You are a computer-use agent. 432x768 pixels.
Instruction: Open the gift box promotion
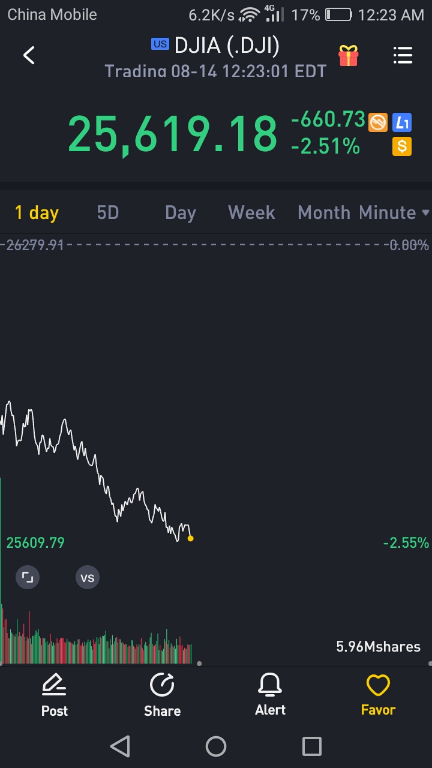348,56
